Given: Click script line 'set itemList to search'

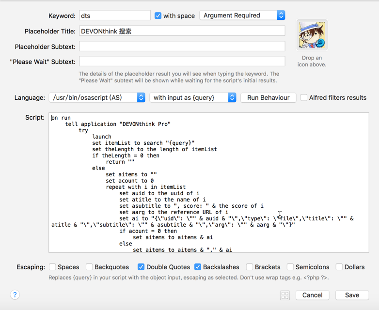Looking at the screenshot, I should [x=143, y=143].
